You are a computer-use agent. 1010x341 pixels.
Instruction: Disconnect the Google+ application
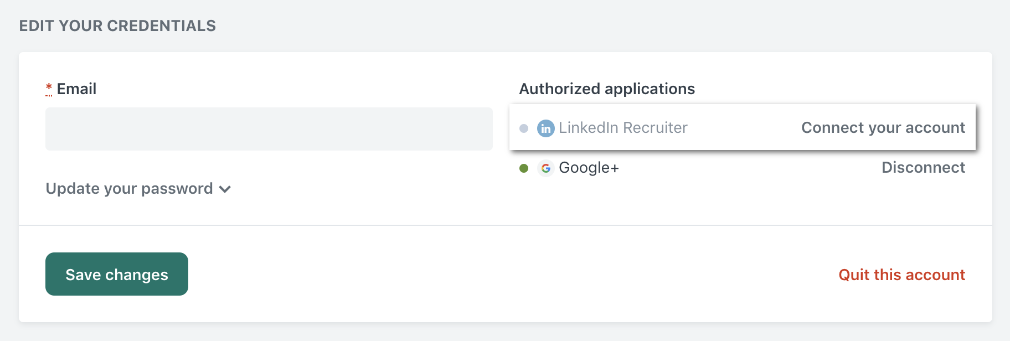(923, 168)
